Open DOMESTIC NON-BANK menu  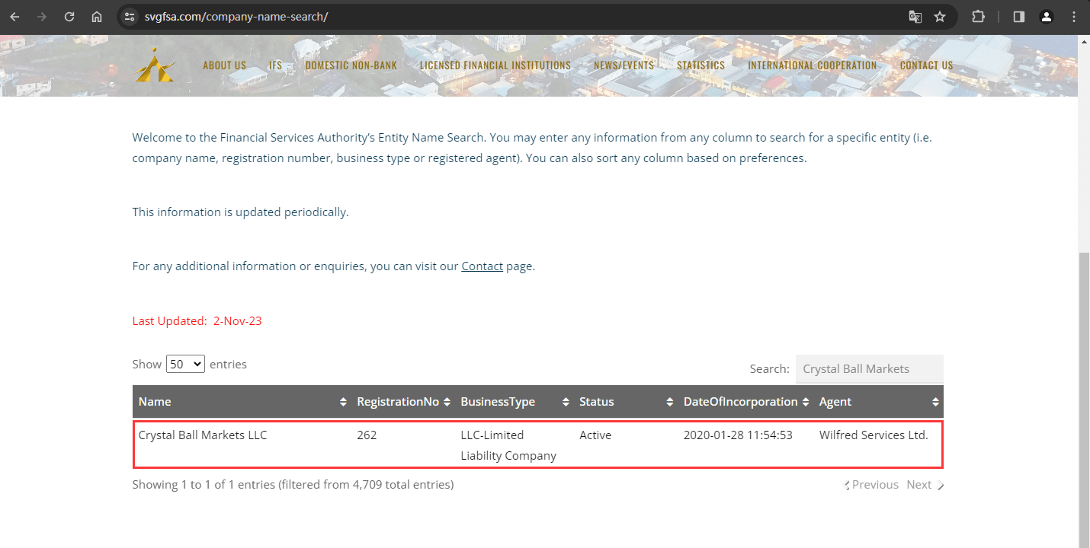coord(351,65)
